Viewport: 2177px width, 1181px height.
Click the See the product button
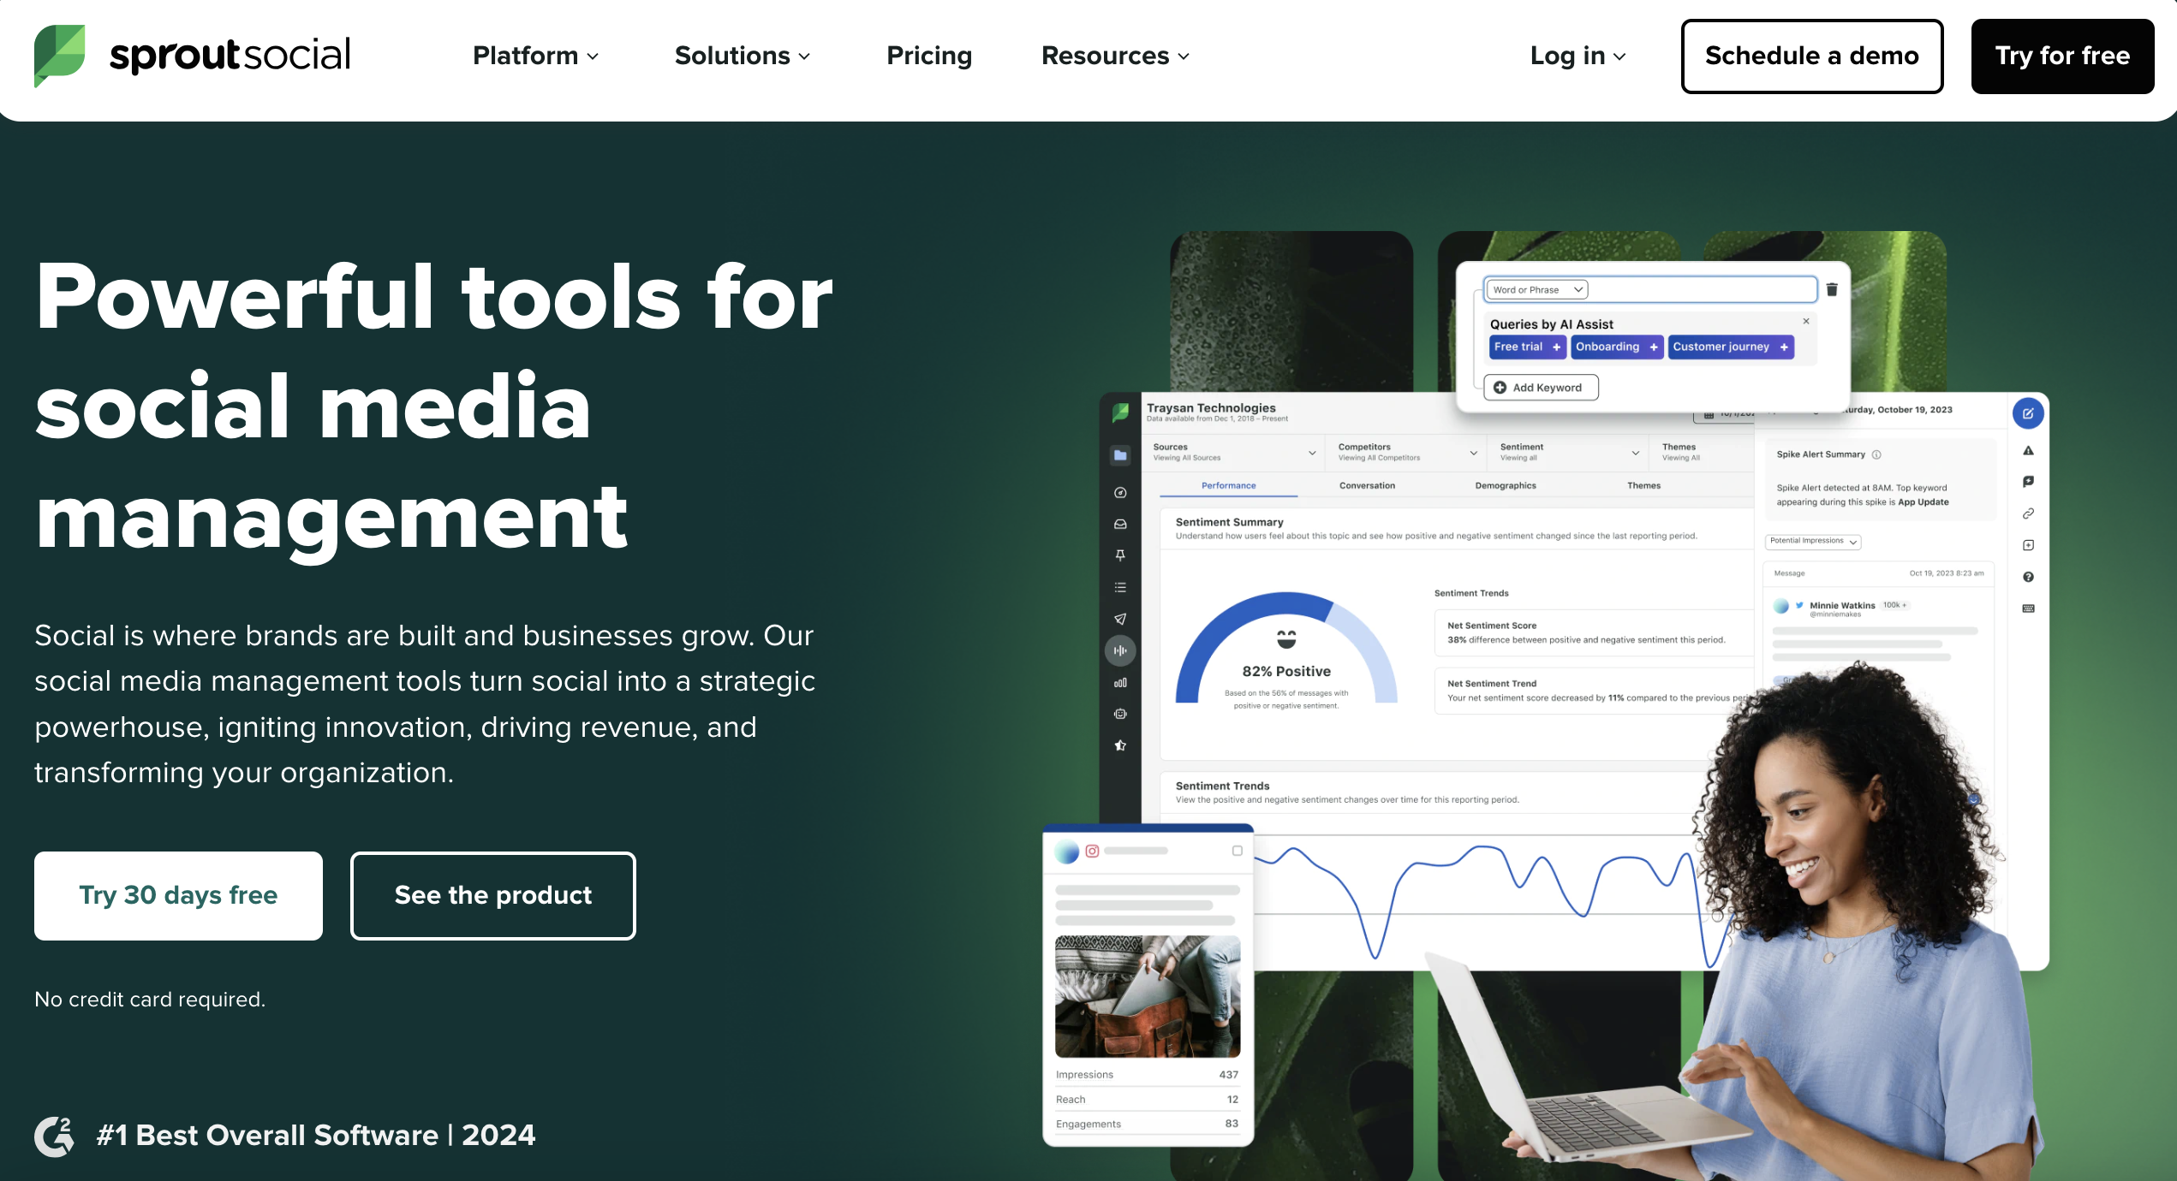492,895
